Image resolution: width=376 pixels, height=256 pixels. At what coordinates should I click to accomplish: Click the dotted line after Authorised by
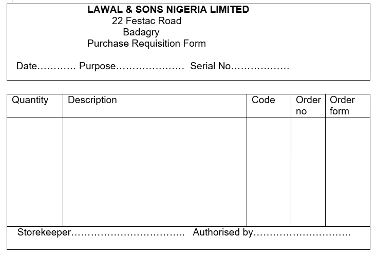point(303,233)
